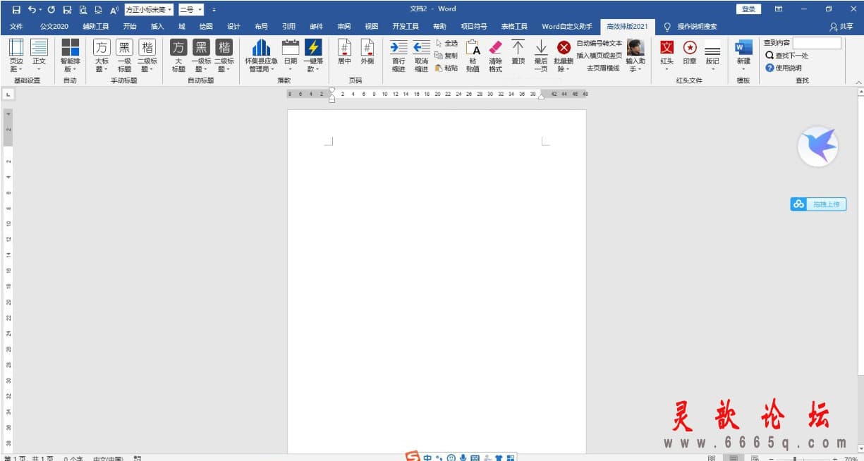This screenshot has width=864, height=461.
Task: Click the 清除格式 eraser icon
Action: point(495,56)
